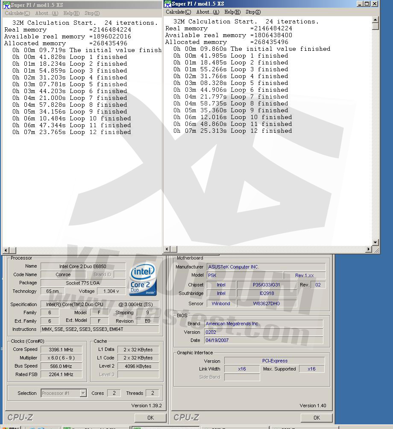
Task: Expand the Processor #1 selection dropdown
Action: click(x=83, y=393)
